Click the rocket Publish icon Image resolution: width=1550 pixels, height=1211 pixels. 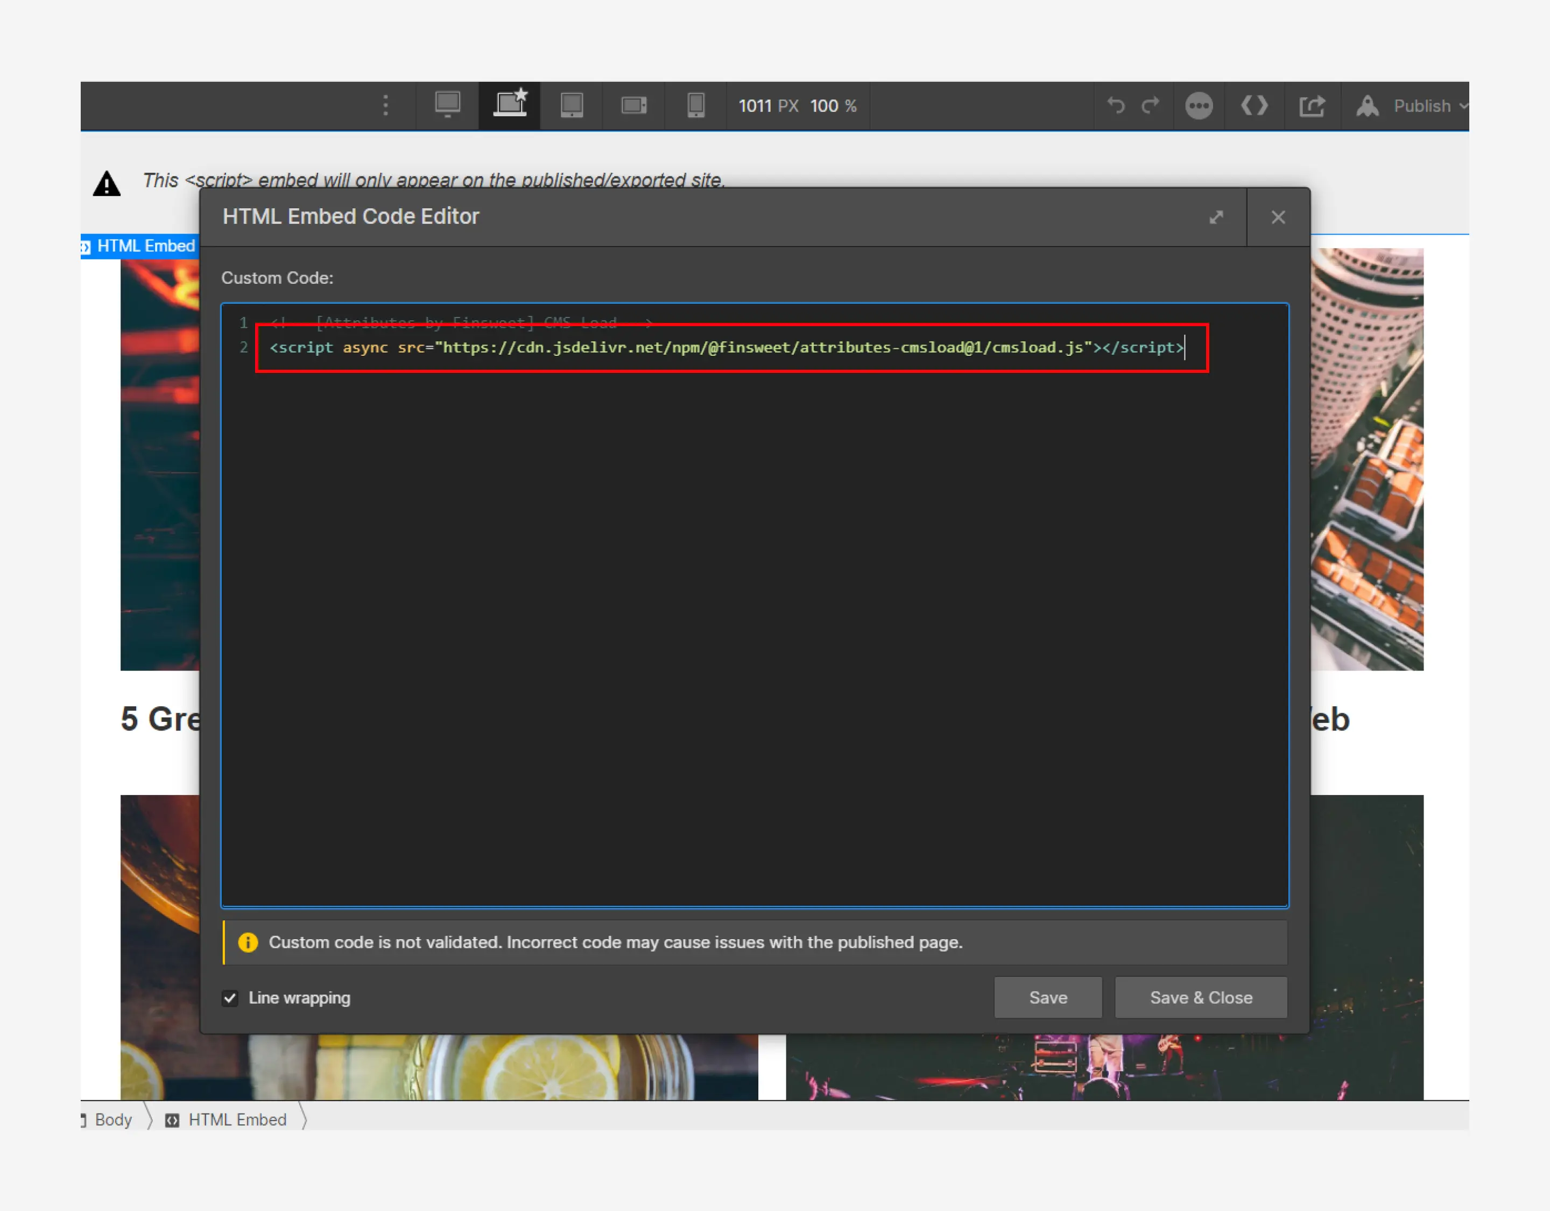pyautogui.click(x=1367, y=105)
